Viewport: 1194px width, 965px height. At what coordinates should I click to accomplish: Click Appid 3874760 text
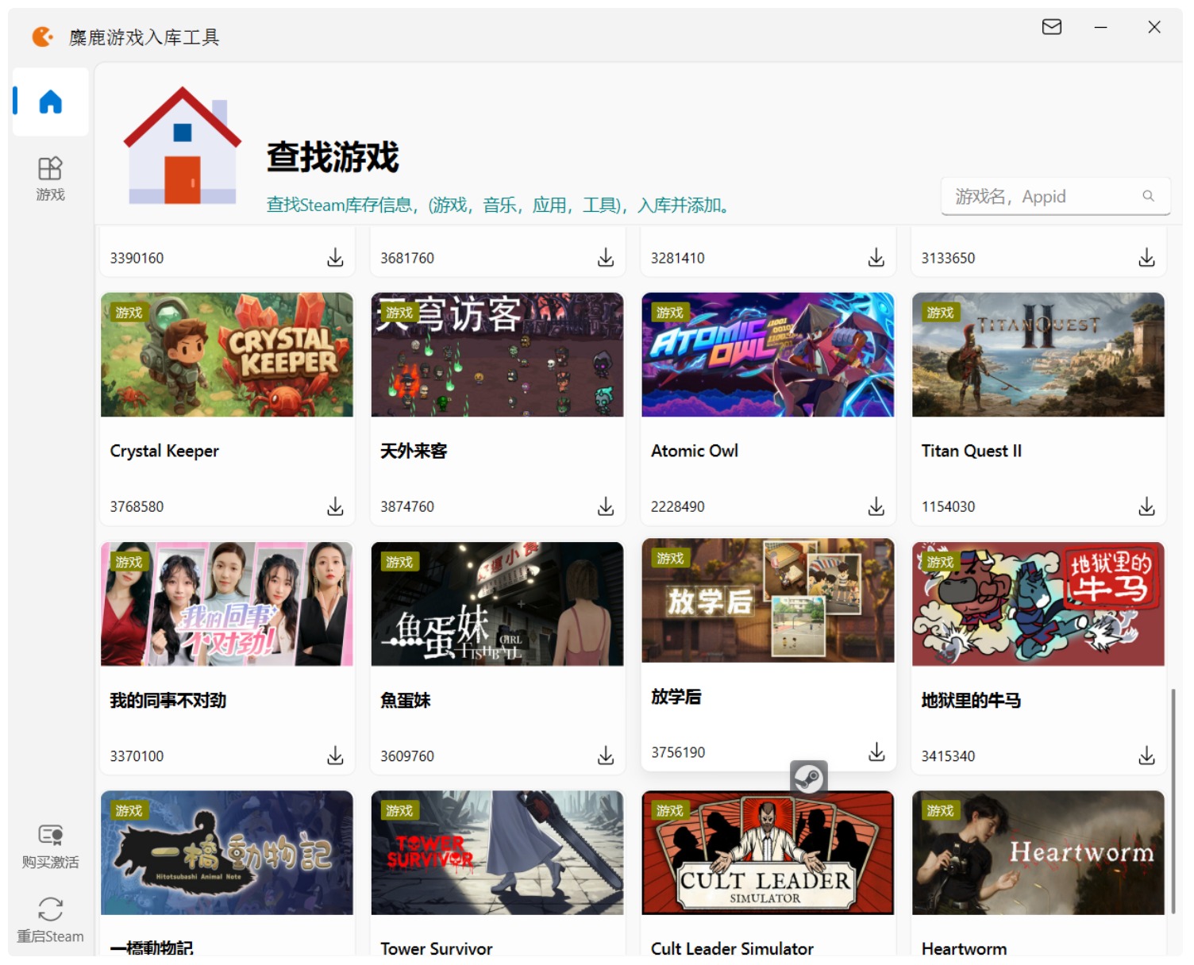[x=407, y=506]
